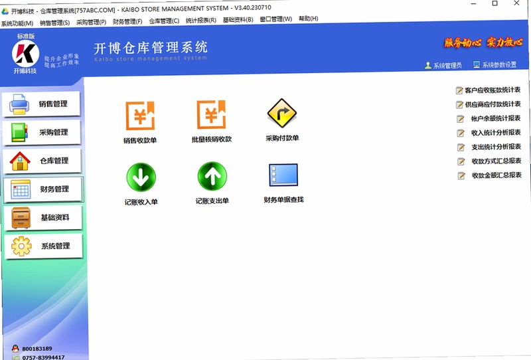Viewport: 531px width, 360px height.
Task: Click the QQ penguin icon near 800183189
Action: pyautogui.click(x=15, y=348)
